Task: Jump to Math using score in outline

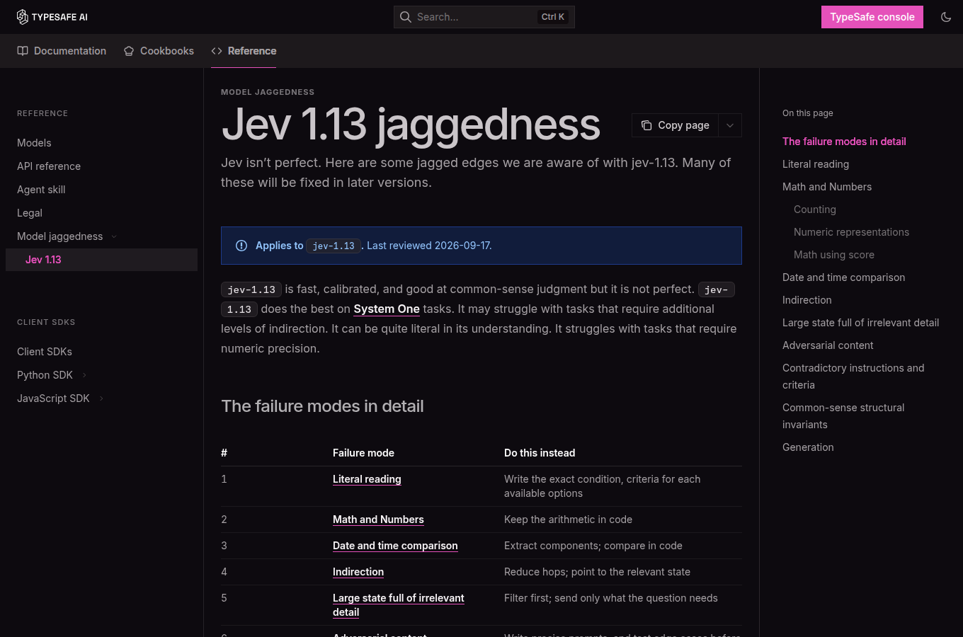Action: 834,255
